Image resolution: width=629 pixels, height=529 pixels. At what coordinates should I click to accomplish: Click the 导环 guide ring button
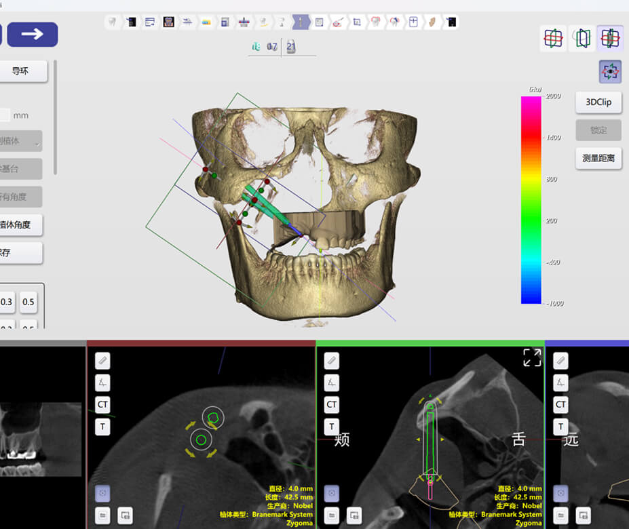21,71
